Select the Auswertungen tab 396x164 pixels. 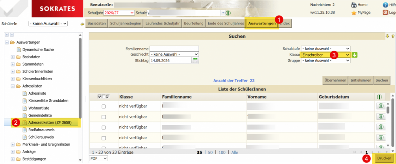[262, 24]
